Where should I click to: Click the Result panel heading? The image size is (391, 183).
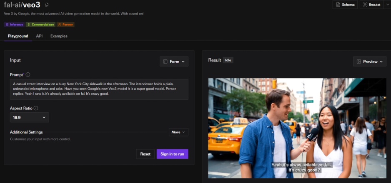coord(214,60)
